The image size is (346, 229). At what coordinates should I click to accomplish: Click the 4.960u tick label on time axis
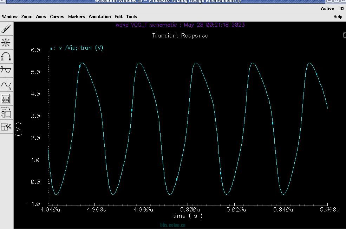(97, 209)
